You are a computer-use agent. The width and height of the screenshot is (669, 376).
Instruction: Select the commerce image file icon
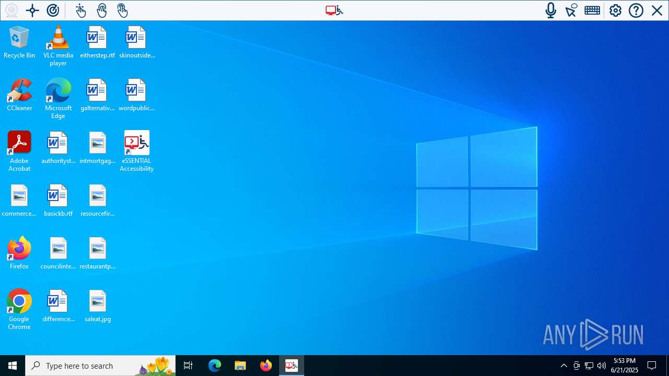[x=19, y=201]
